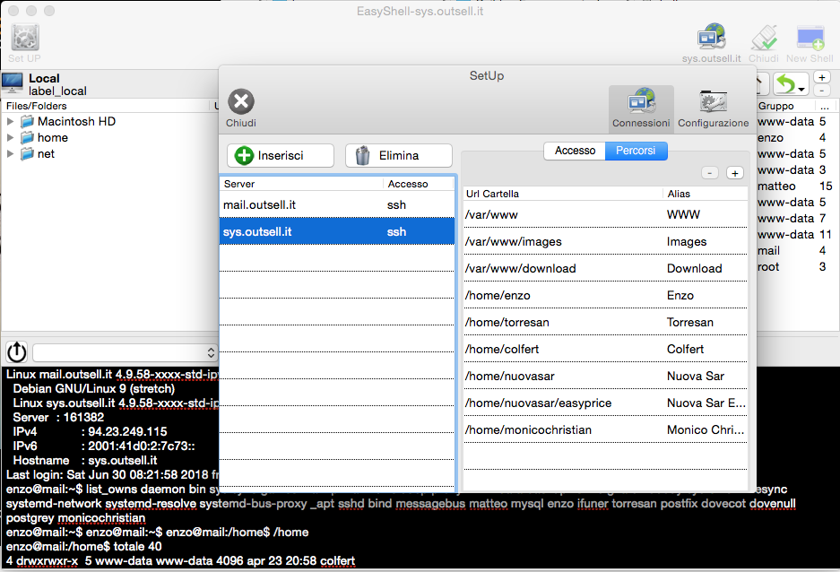Image resolution: width=840 pixels, height=572 pixels.
Task: Click the Files/Folders column header
Action: [108, 106]
